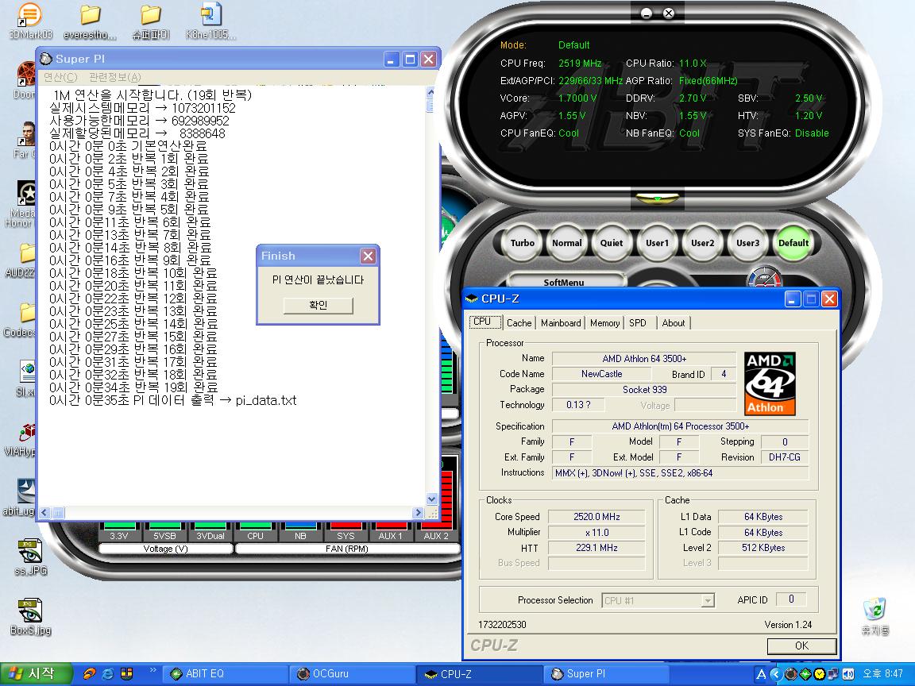Select the User2 profile in ABIT EQ
Image resolution: width=915 pixels, height=686 pixels.
703,243
